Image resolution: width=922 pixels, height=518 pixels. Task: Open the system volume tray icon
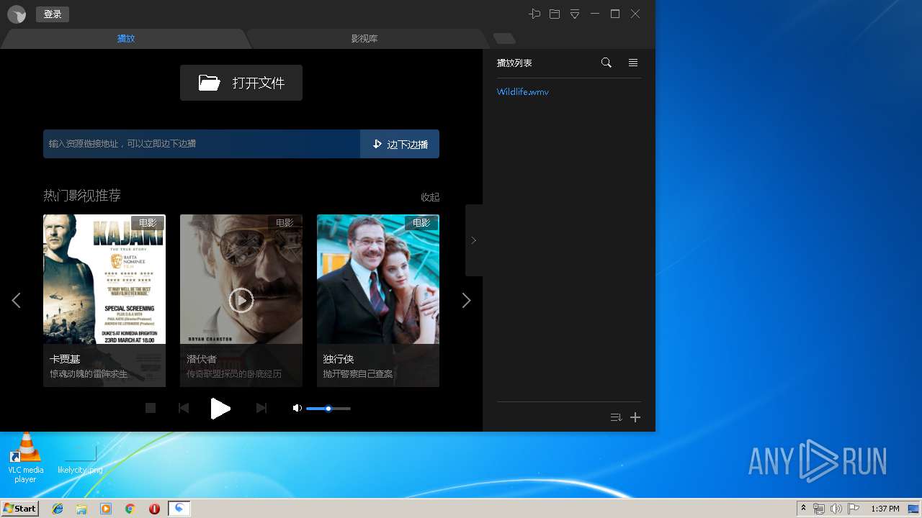836,509
